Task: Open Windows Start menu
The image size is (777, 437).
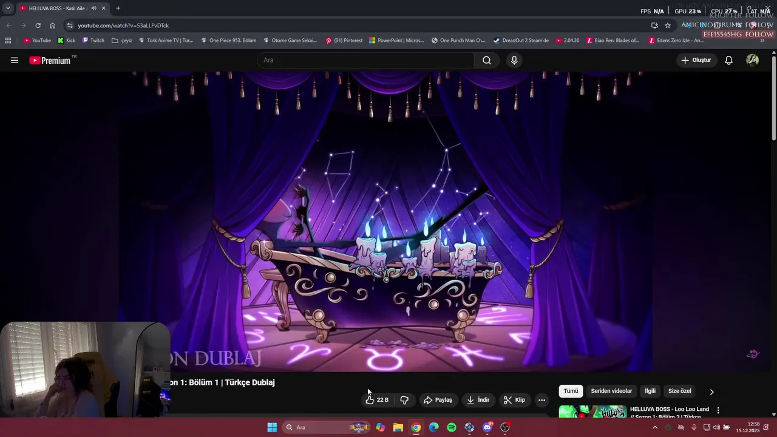Action: click(272, 428)
